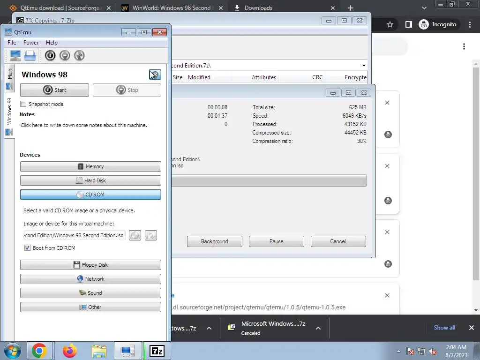Viewport: 480px width, 360px height.
Task: Open the Chrome side panel icon
Action: click(x=409, y=24)
